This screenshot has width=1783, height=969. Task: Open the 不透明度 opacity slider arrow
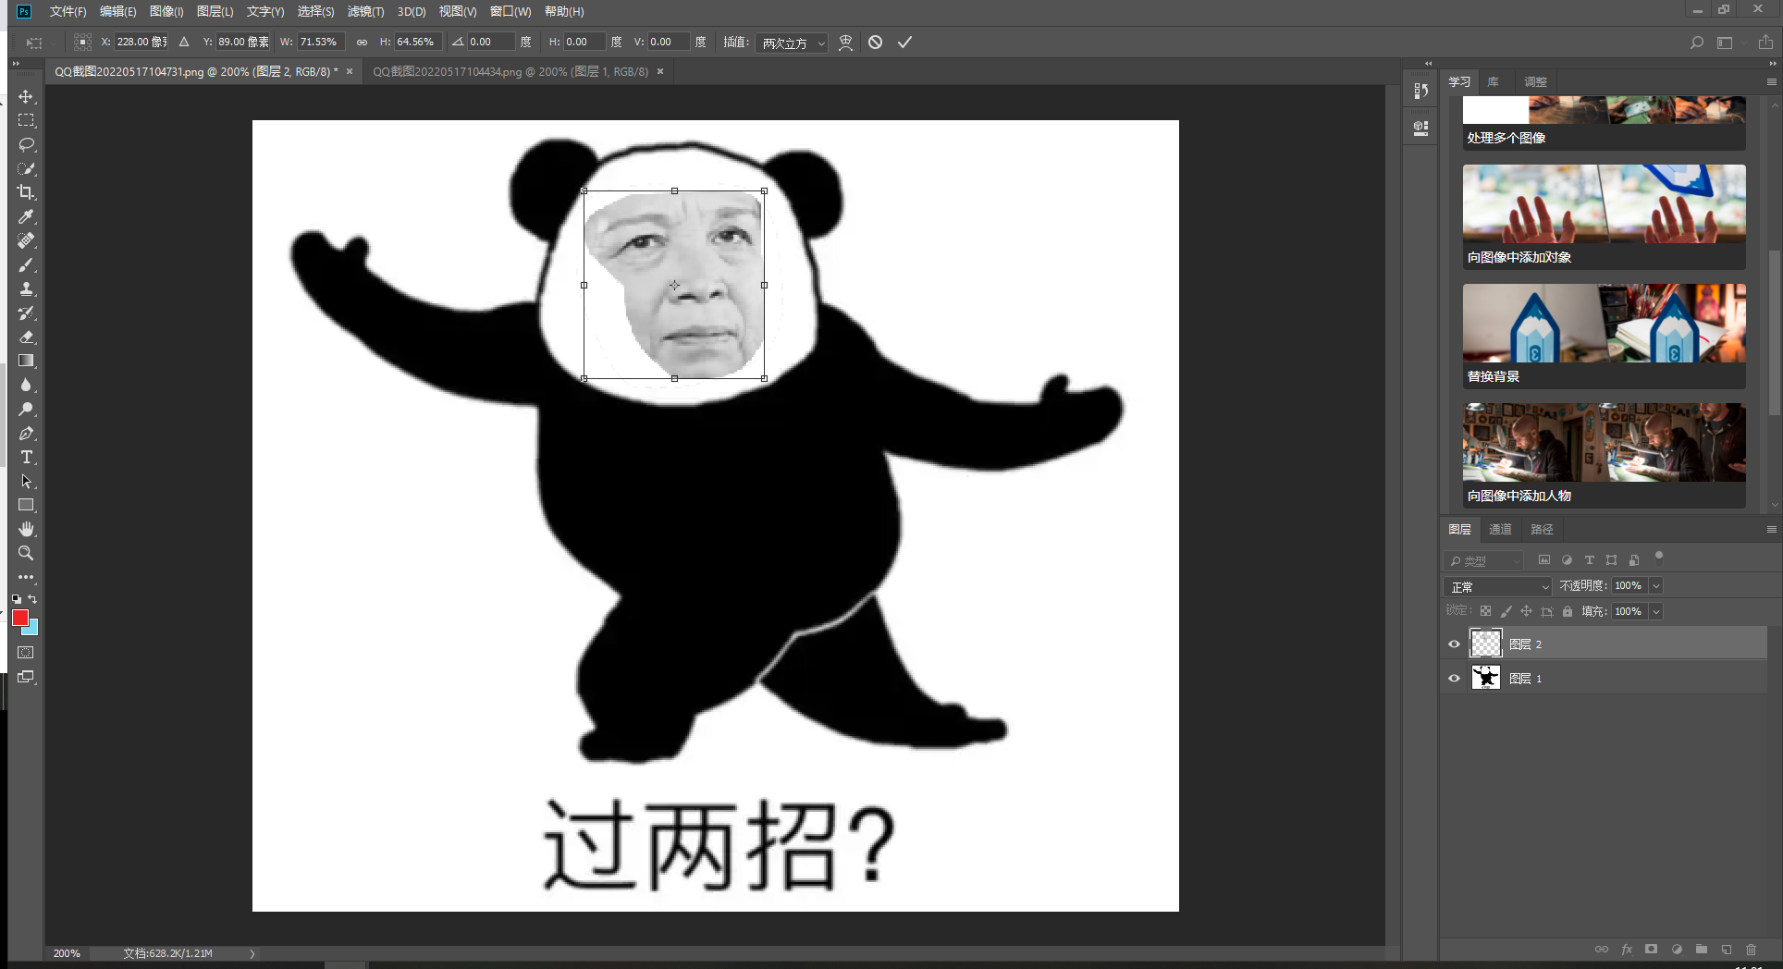click(1656, 585)
